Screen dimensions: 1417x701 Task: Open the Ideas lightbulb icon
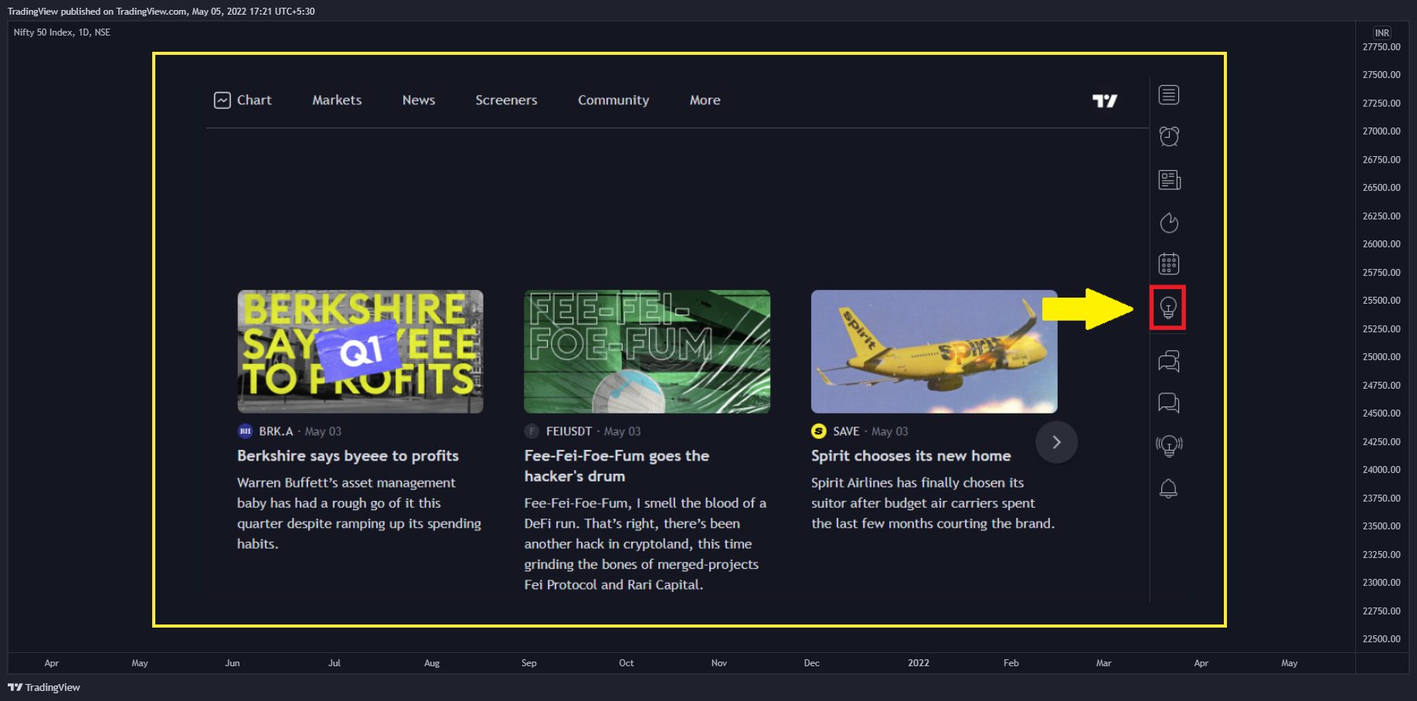coord(1168,308)
